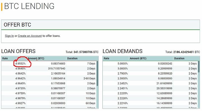Click the Loan Demands table scrollbar thumb
202x111 pixels.
pos(199,67)
